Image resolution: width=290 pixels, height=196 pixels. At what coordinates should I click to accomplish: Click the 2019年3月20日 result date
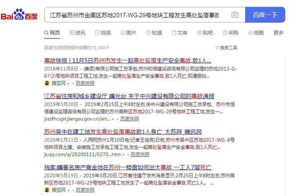coord(61,104)
